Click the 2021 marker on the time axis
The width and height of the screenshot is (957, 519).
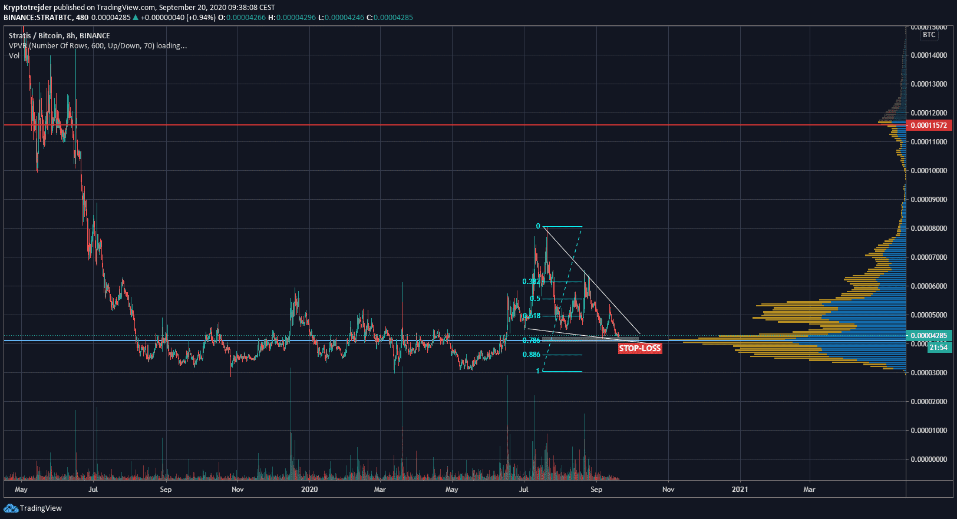pos(740,490)
